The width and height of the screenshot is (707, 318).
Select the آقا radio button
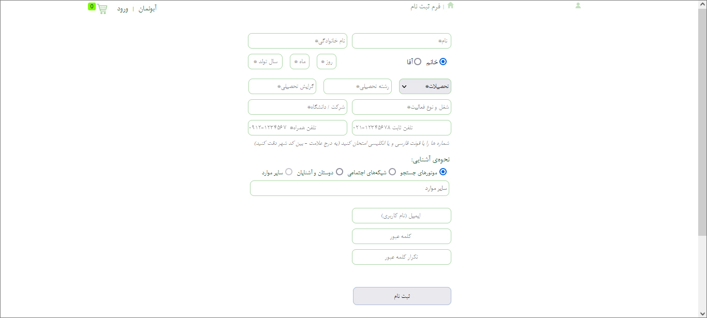click(x=418, y=62)
